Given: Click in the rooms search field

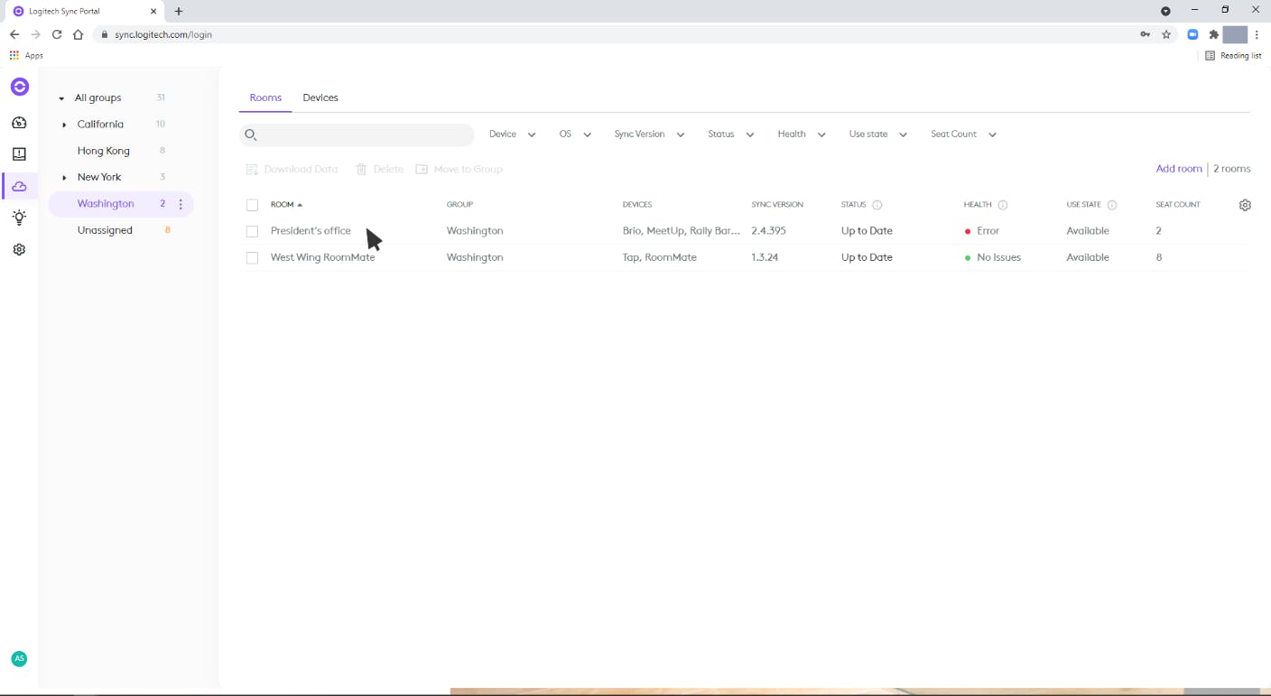Looking at the screenshot, I should pos(357,135).
